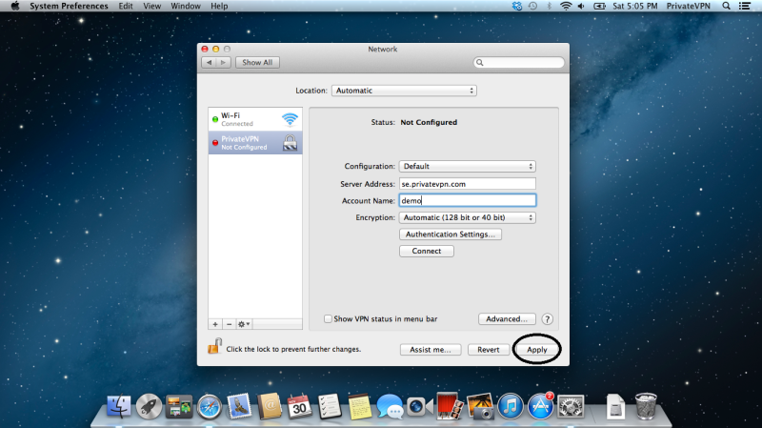
Task: Click the Apply button
Action: coord(537,350)
